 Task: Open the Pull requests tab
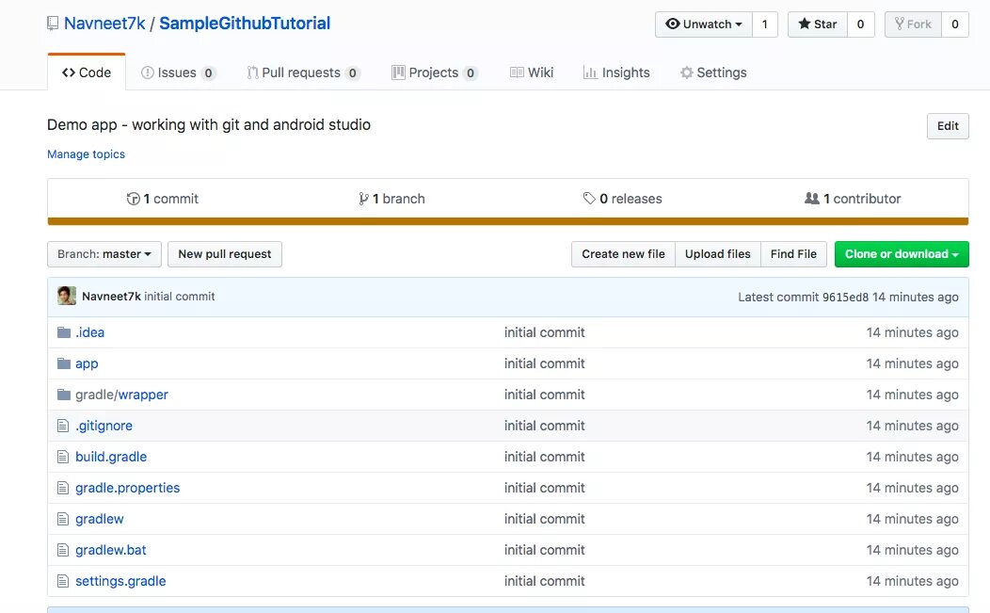point(303,73)
